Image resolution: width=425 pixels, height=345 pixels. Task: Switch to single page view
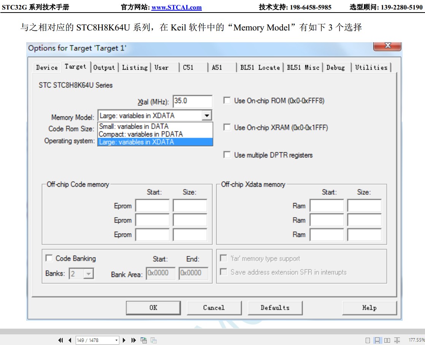368,340
